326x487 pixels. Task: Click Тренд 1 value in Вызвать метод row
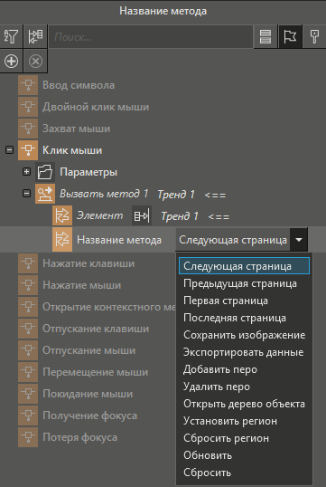click(x=176, y=195)
